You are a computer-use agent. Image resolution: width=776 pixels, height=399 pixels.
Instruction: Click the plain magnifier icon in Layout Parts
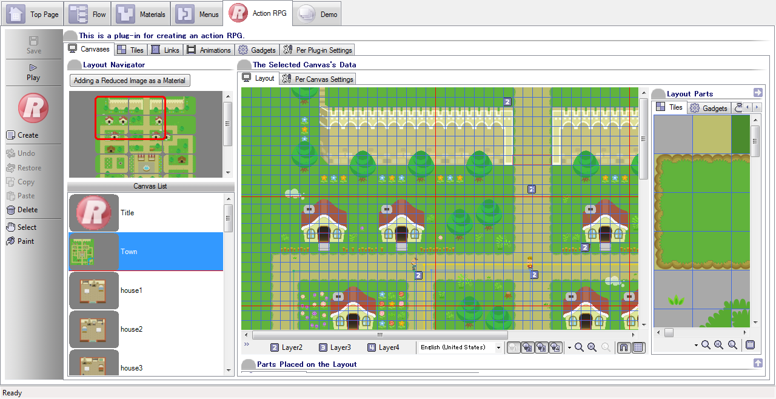(706, 345)
